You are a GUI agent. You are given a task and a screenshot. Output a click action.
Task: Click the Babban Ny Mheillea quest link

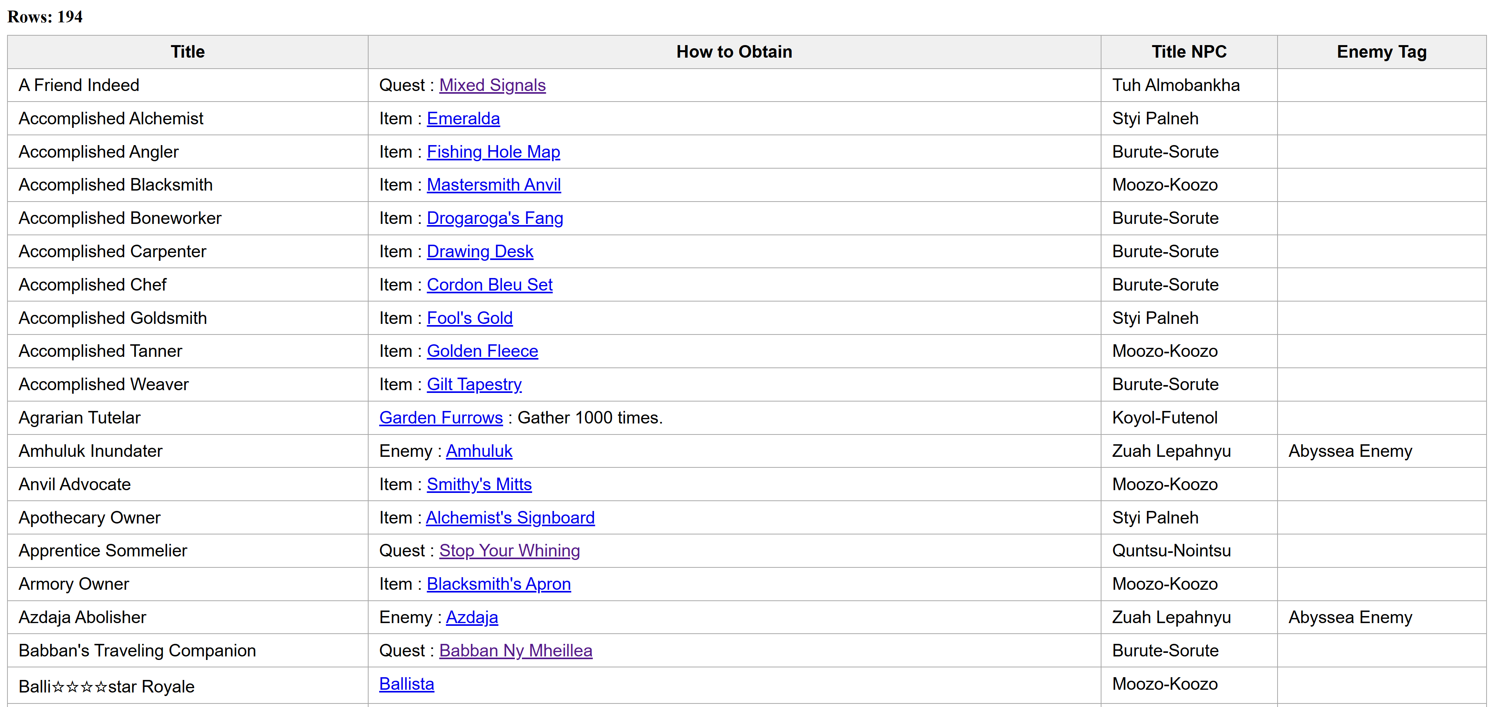(x=515, y=651)
